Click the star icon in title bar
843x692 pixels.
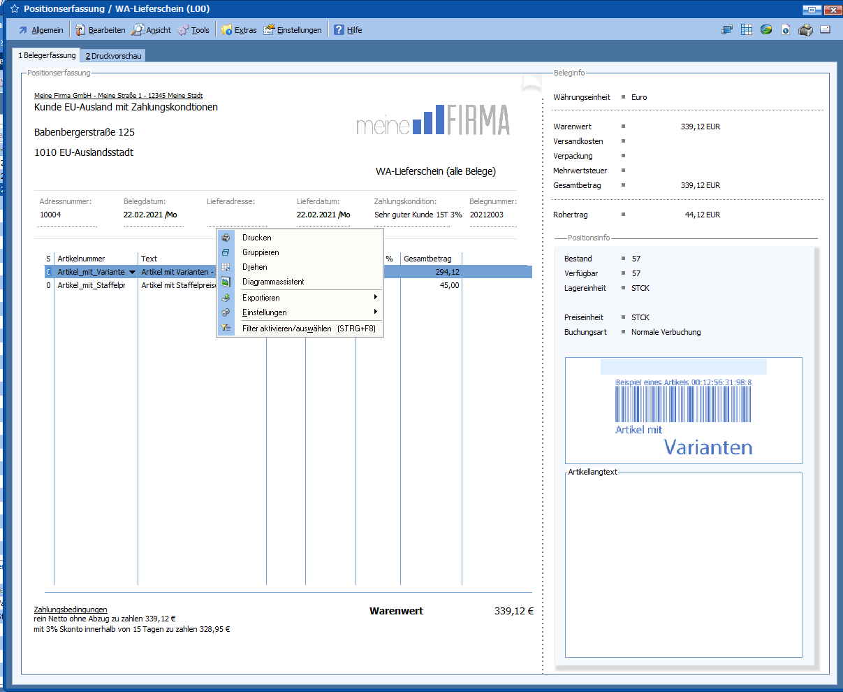pos(14,9)
